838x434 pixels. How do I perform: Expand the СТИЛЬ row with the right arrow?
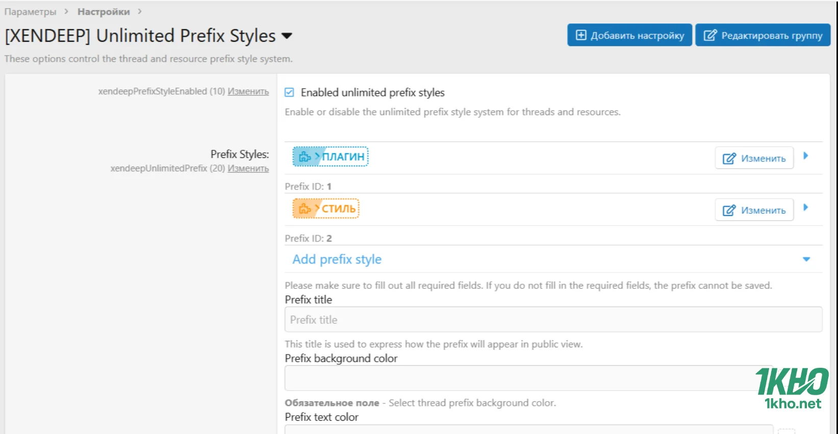tap(806, 207)
